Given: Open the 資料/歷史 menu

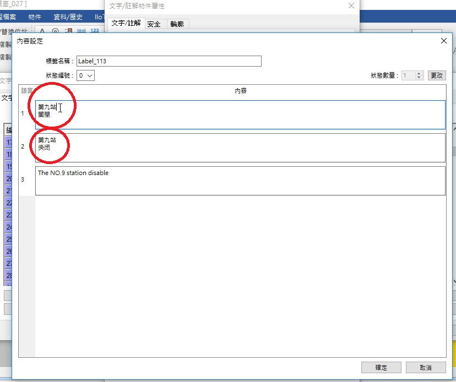Looking at the screenshot, I should click(69, 17).
